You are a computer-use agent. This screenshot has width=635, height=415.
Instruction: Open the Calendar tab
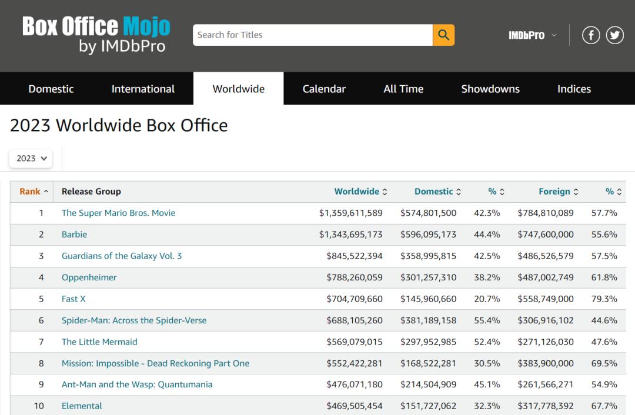pyautogui.click(x=324, y=89)
